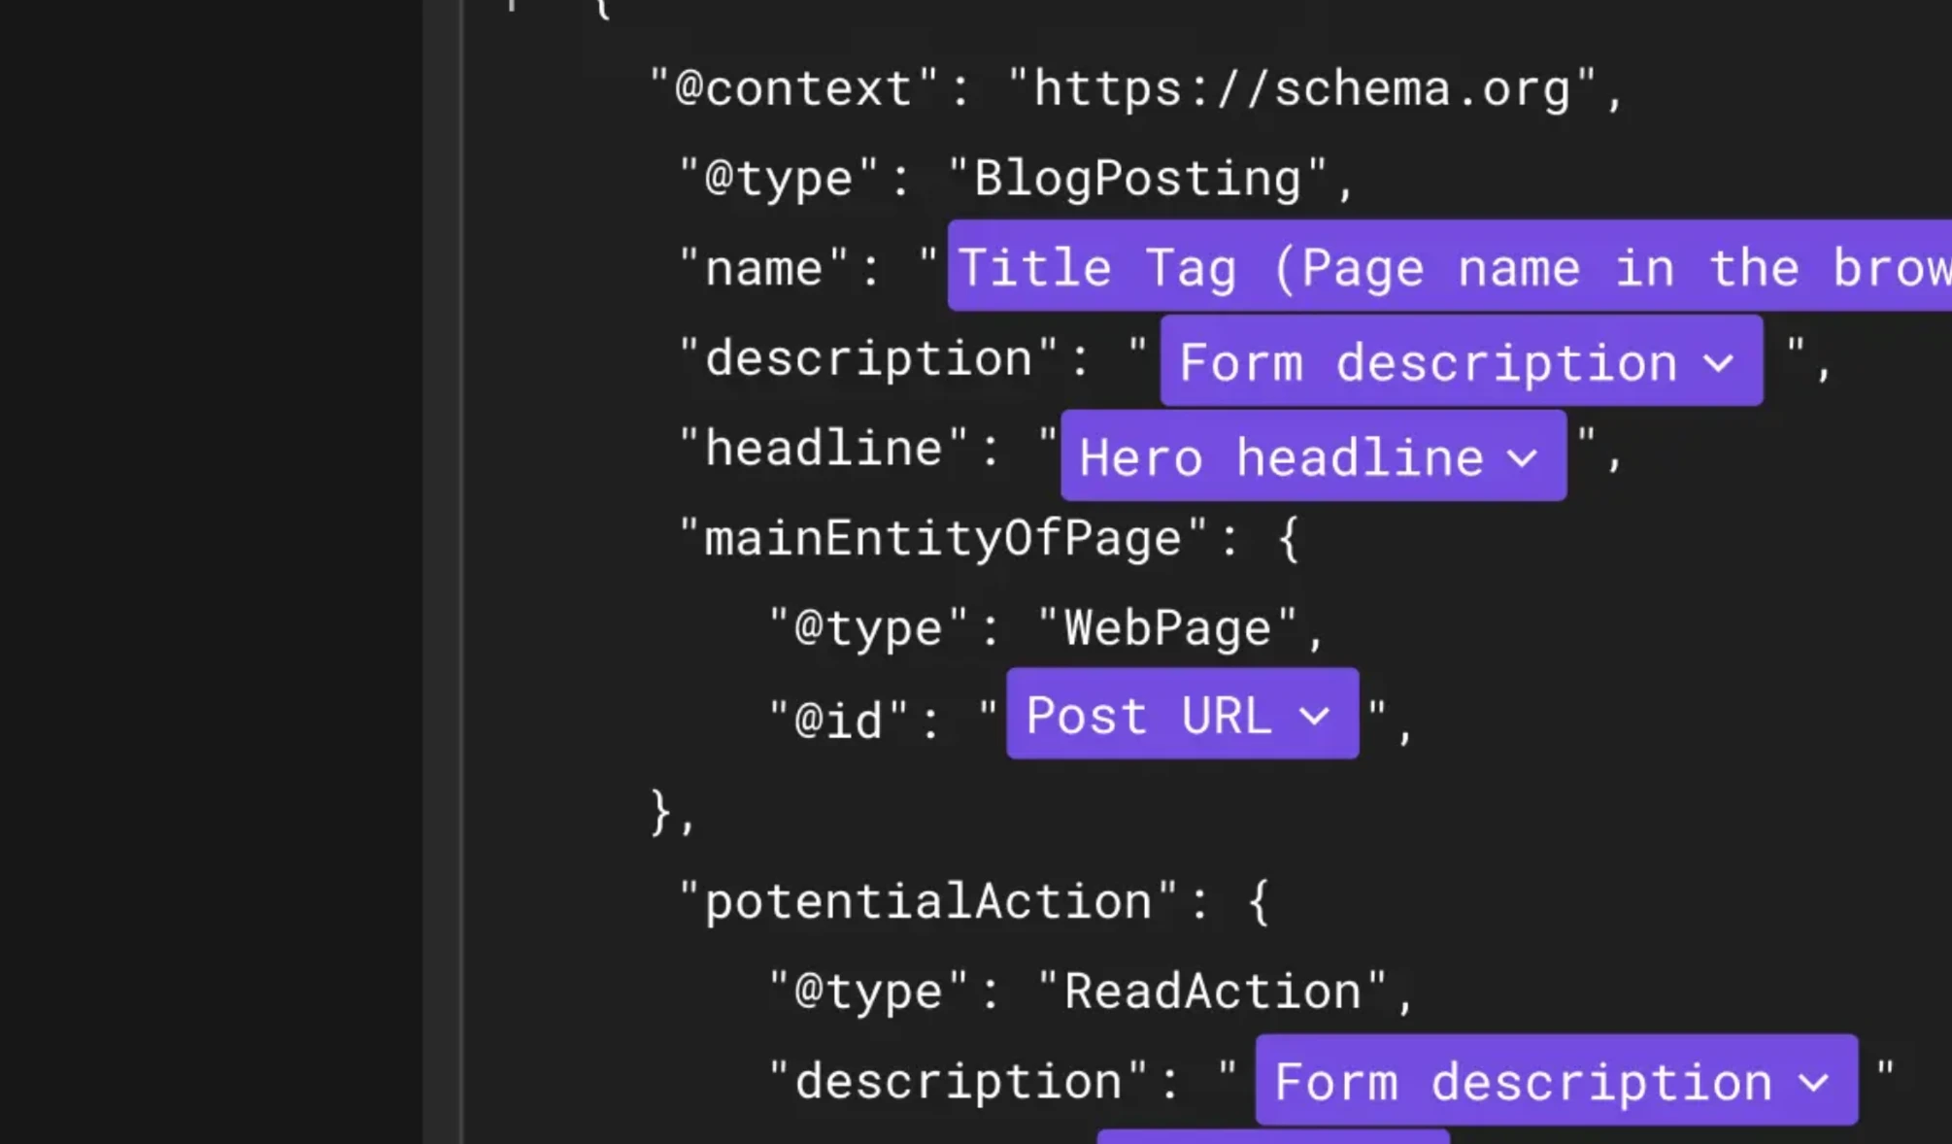Image resolution: width=1952 pixels, height=1144 pixels.
Task: Click the https://schema.org string value
Action: [1301, 89]
